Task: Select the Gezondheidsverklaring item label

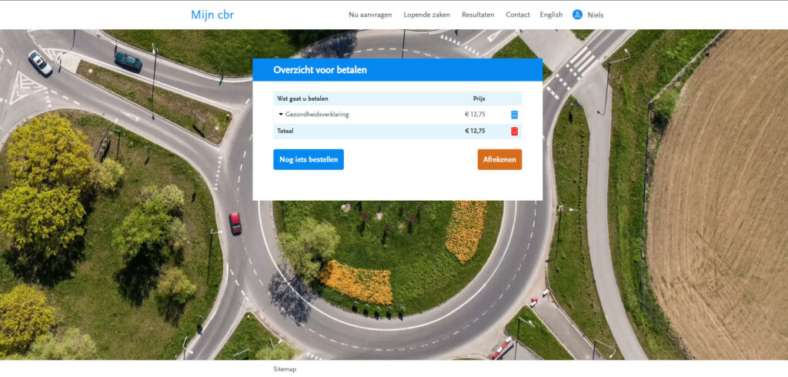Action: point(317,115)
